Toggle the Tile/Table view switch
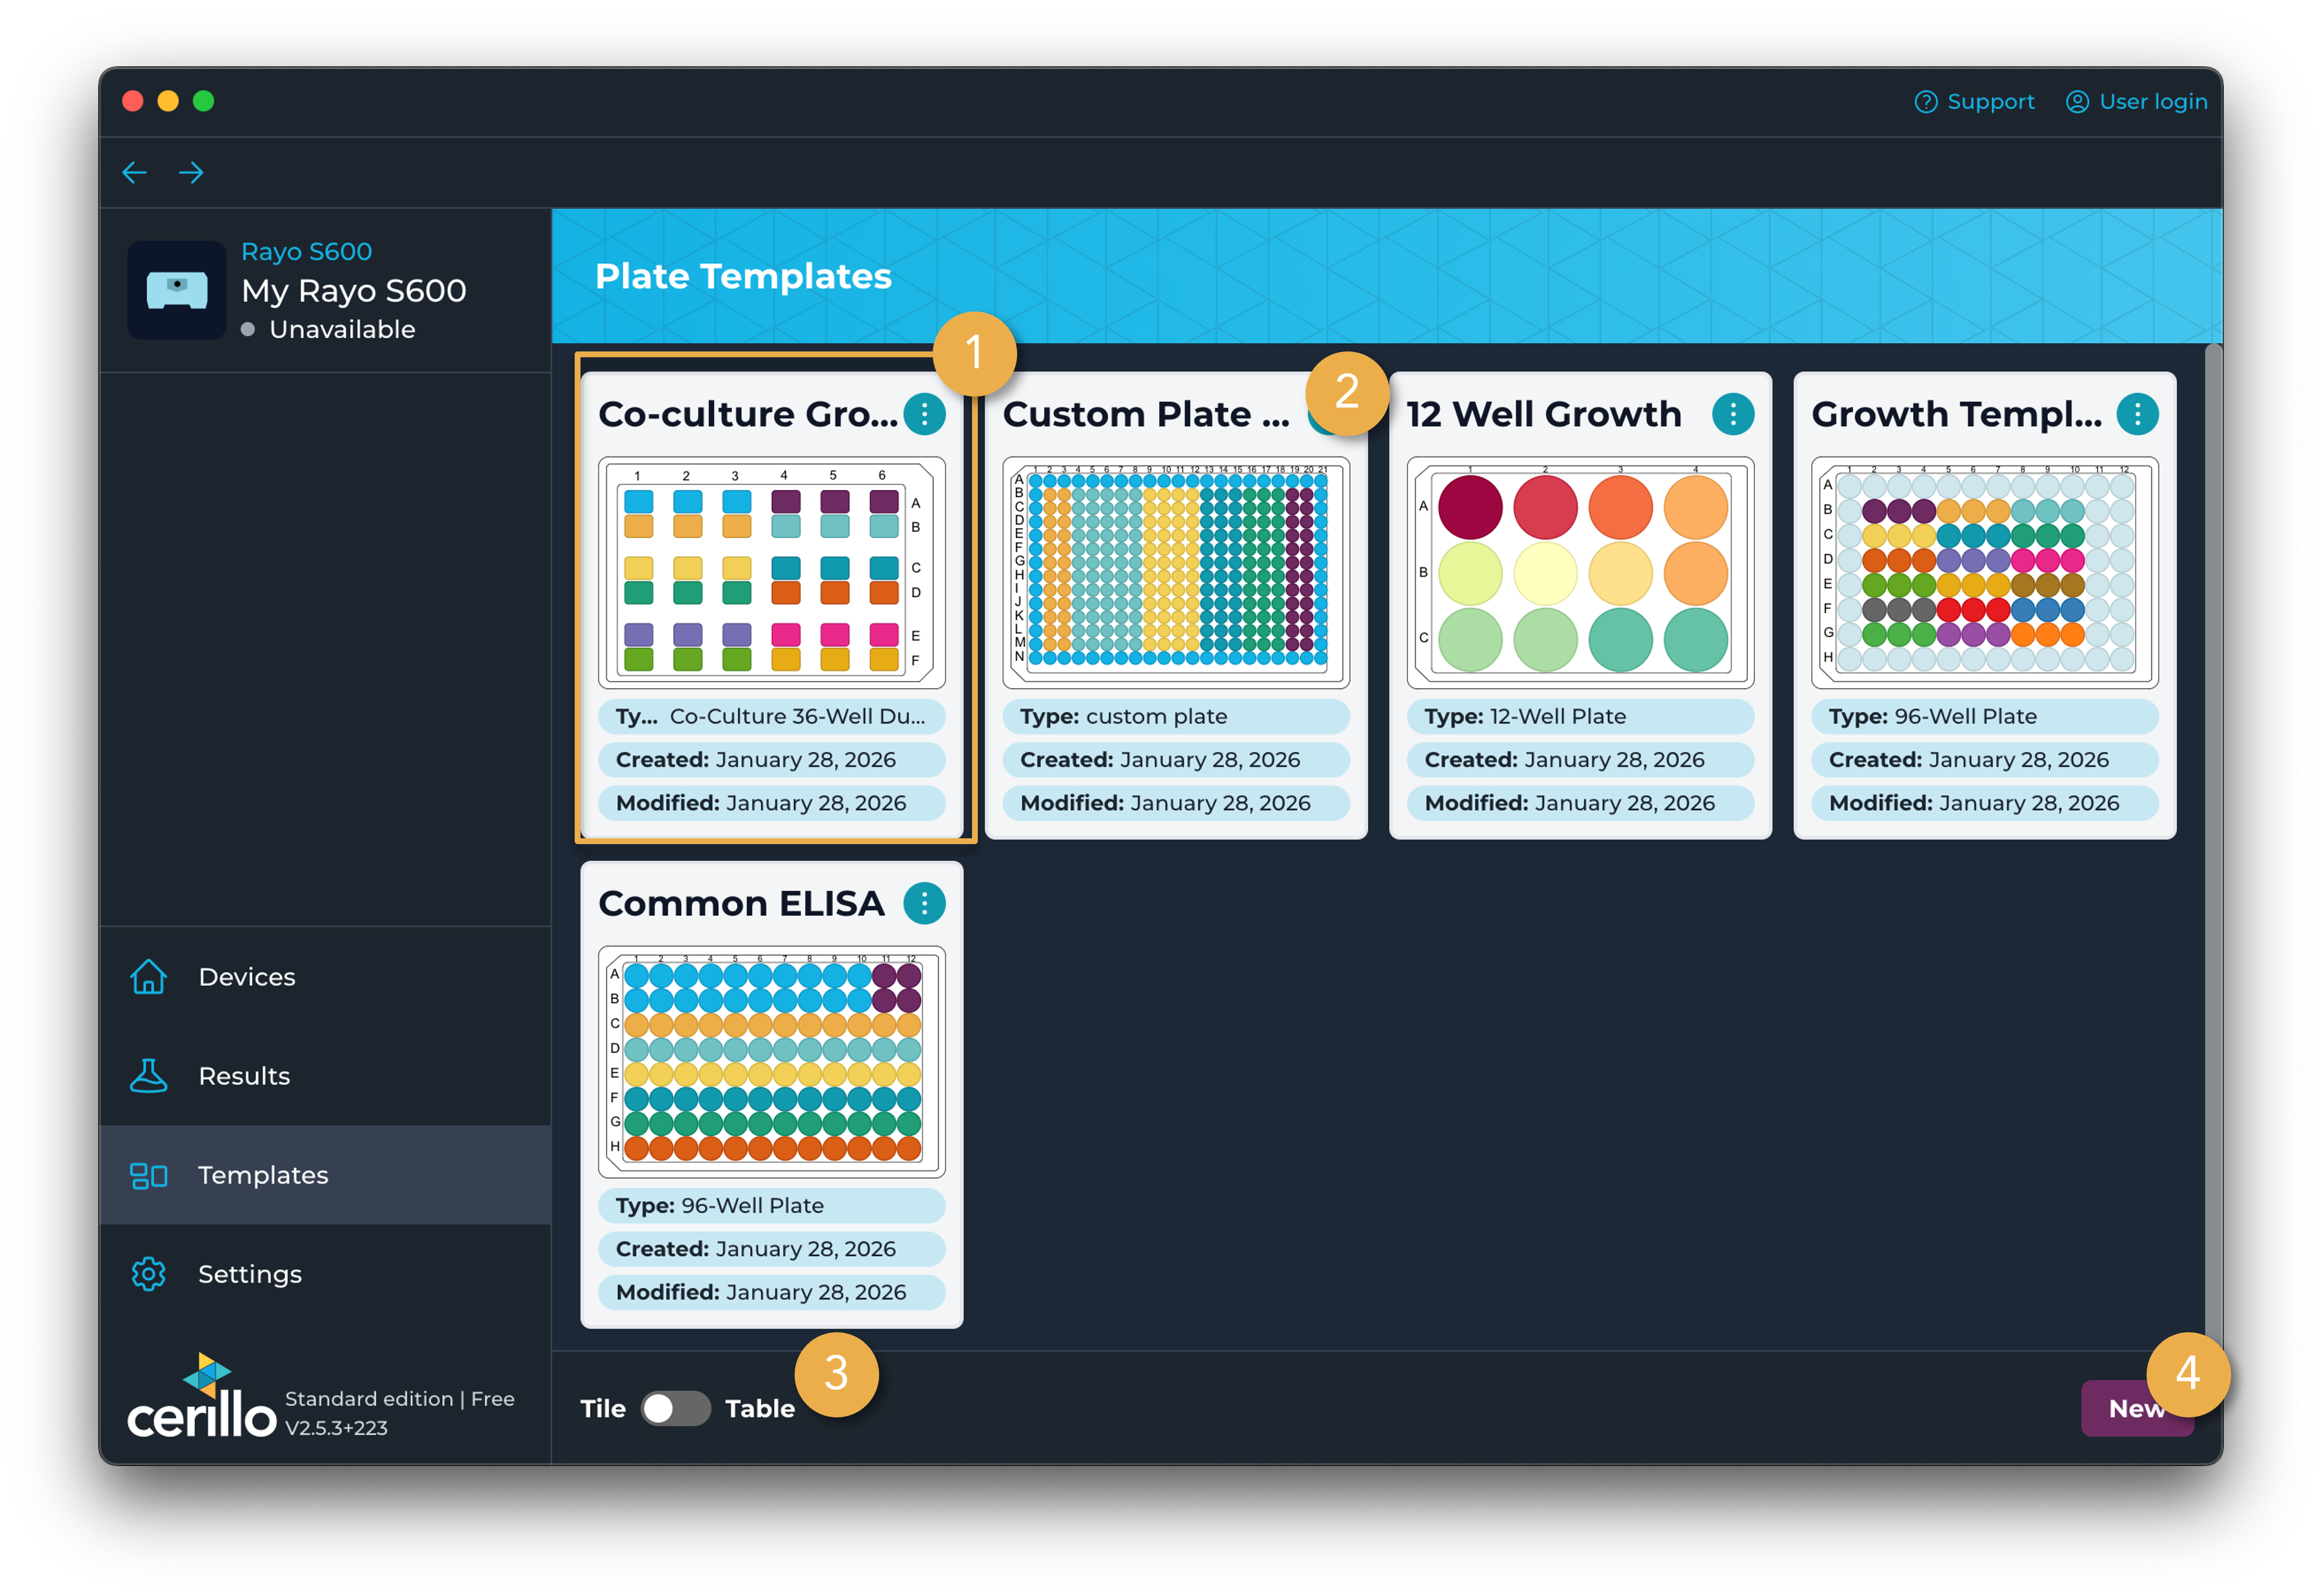The height and width of the screenshot is (1596, 2322). [x=675, y=1408]
